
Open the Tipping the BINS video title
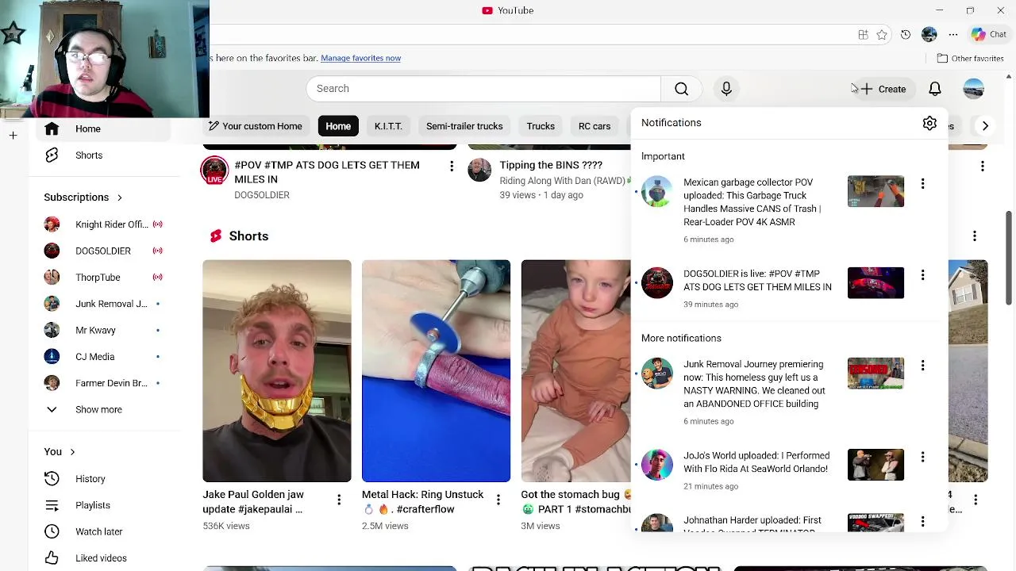point(551,165)
